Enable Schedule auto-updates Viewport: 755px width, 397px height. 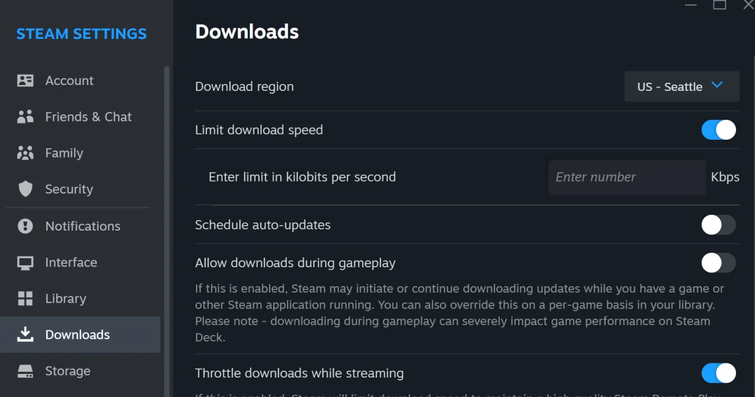point(718,225)
